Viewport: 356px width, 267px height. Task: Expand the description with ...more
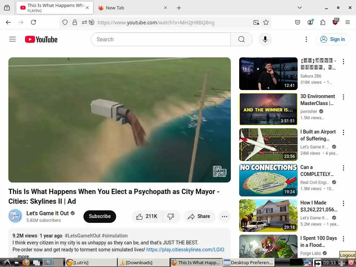tap(22, 256)
